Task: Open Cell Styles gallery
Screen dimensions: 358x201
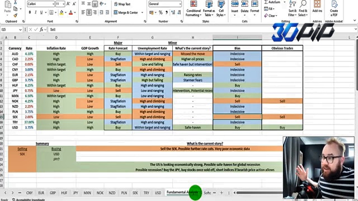Action: click(221, 9)
